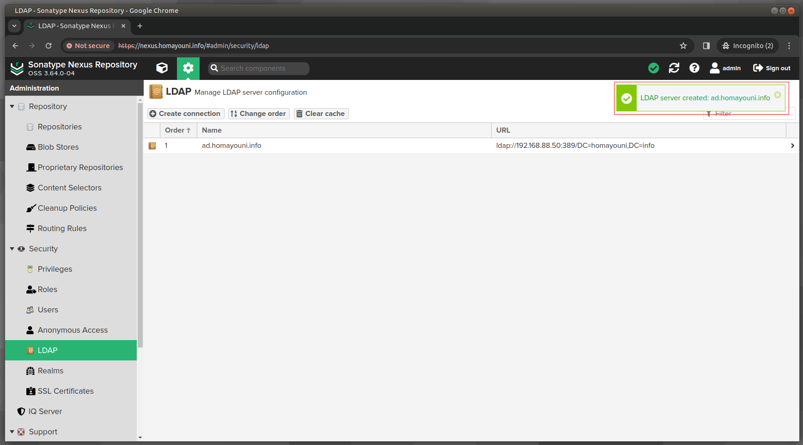The image size is (803, 445).
Task: Collapse the Security tree section
Action: 12,249
